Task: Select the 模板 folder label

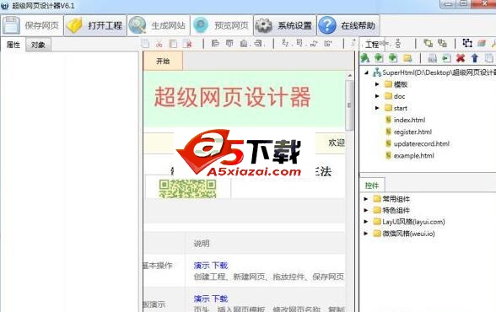Action: point(401,84)
